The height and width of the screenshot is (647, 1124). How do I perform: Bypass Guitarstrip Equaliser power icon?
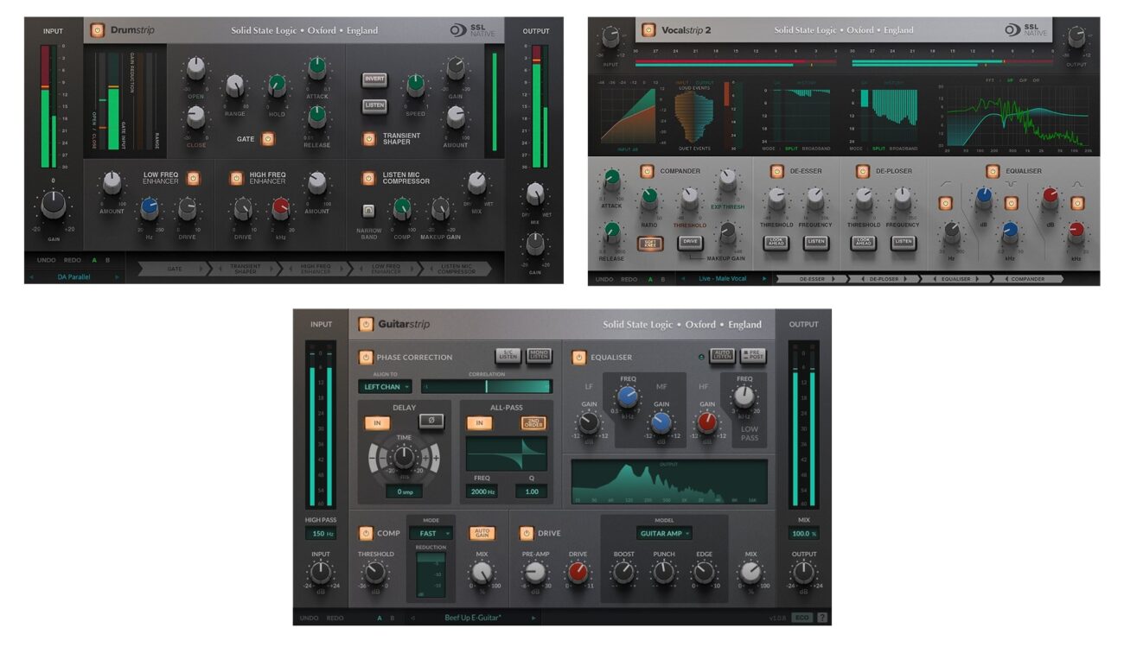click(x=578, y=357)
